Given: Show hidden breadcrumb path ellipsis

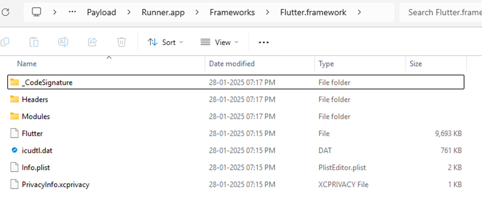Looking at the screenshot, I should [73, 12].
